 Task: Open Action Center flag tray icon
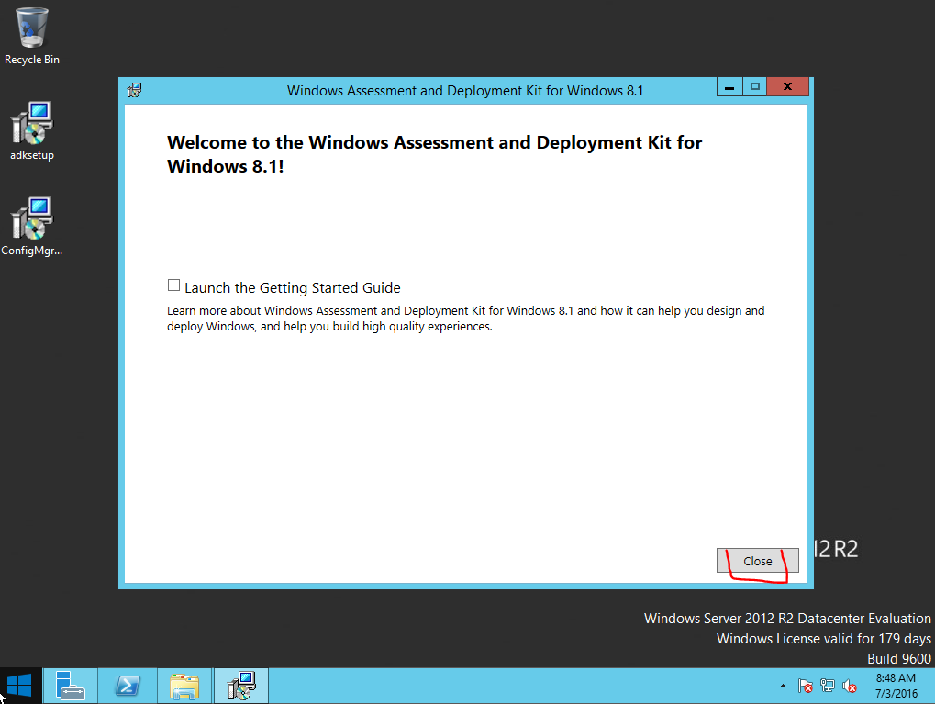pyautogui.click(x=805, y=687)
